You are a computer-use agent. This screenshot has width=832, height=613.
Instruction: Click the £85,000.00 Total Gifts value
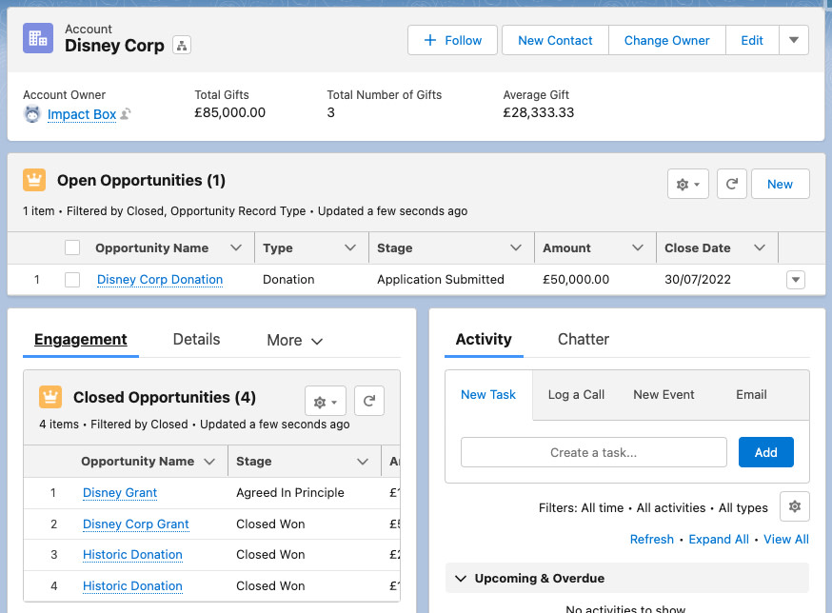[229, 112]
